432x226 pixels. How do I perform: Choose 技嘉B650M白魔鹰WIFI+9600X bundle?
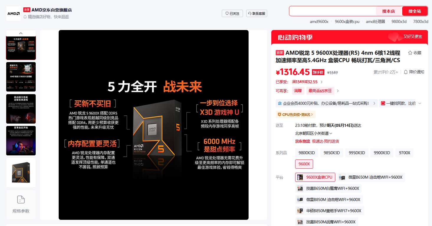click(328, 188)
